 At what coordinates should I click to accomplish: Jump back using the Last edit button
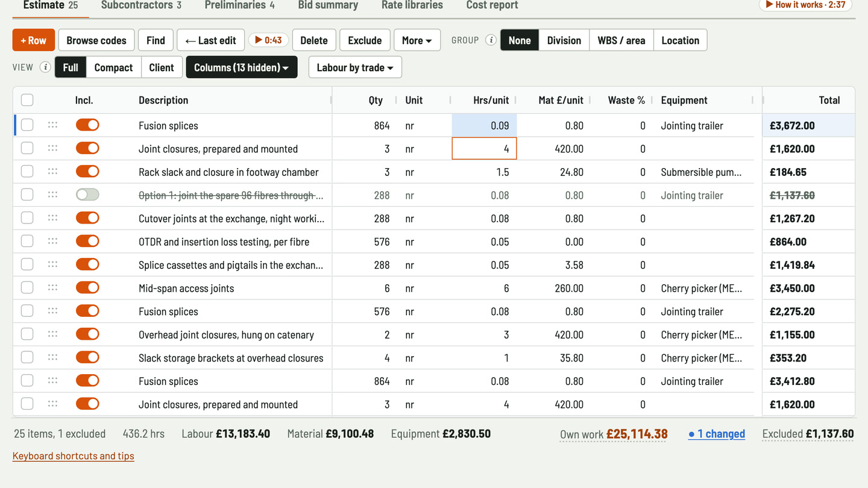click(211, 40)
